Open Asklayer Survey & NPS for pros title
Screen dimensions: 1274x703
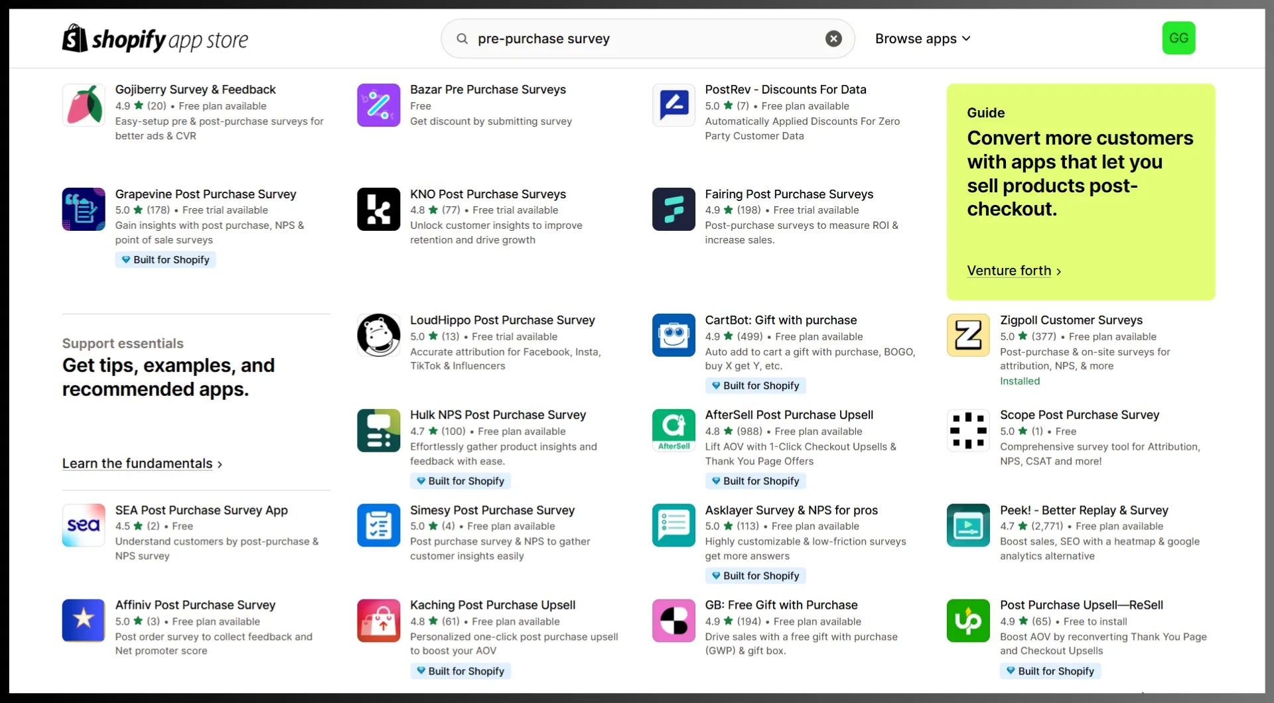(791, 511)
